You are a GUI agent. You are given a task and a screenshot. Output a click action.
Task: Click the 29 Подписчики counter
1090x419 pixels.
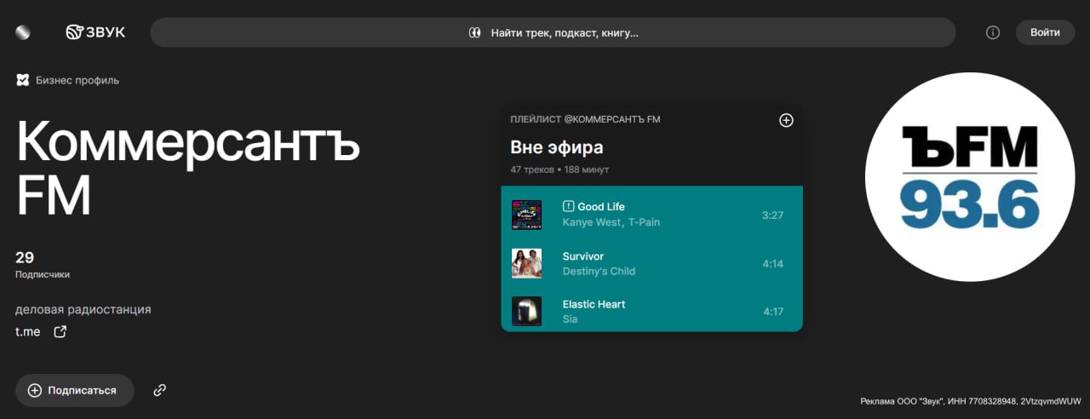tap(43, 264)
